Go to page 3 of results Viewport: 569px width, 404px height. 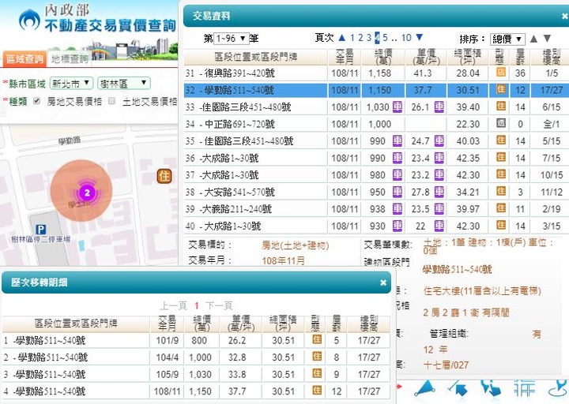click(x=369, y=38)
